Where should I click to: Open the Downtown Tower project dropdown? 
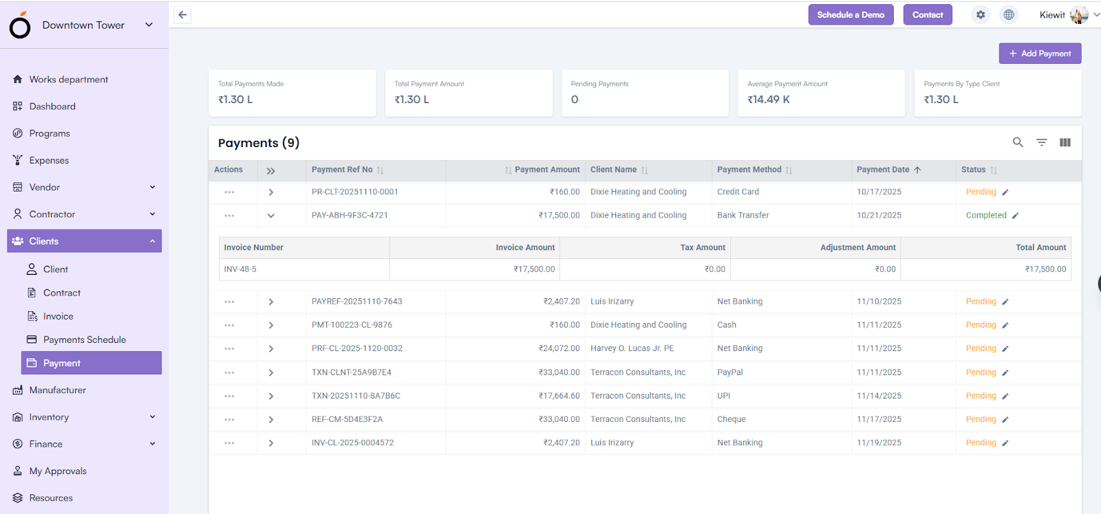pos(149,25)
